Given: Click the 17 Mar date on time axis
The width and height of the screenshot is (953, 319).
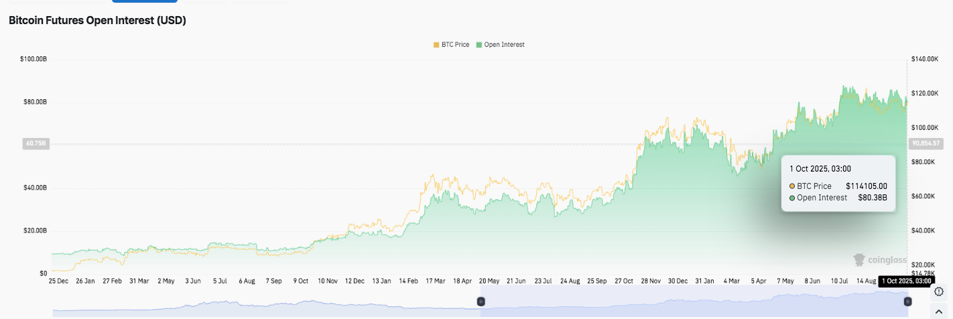Looking at the screenshot, I should pos(435,281).
